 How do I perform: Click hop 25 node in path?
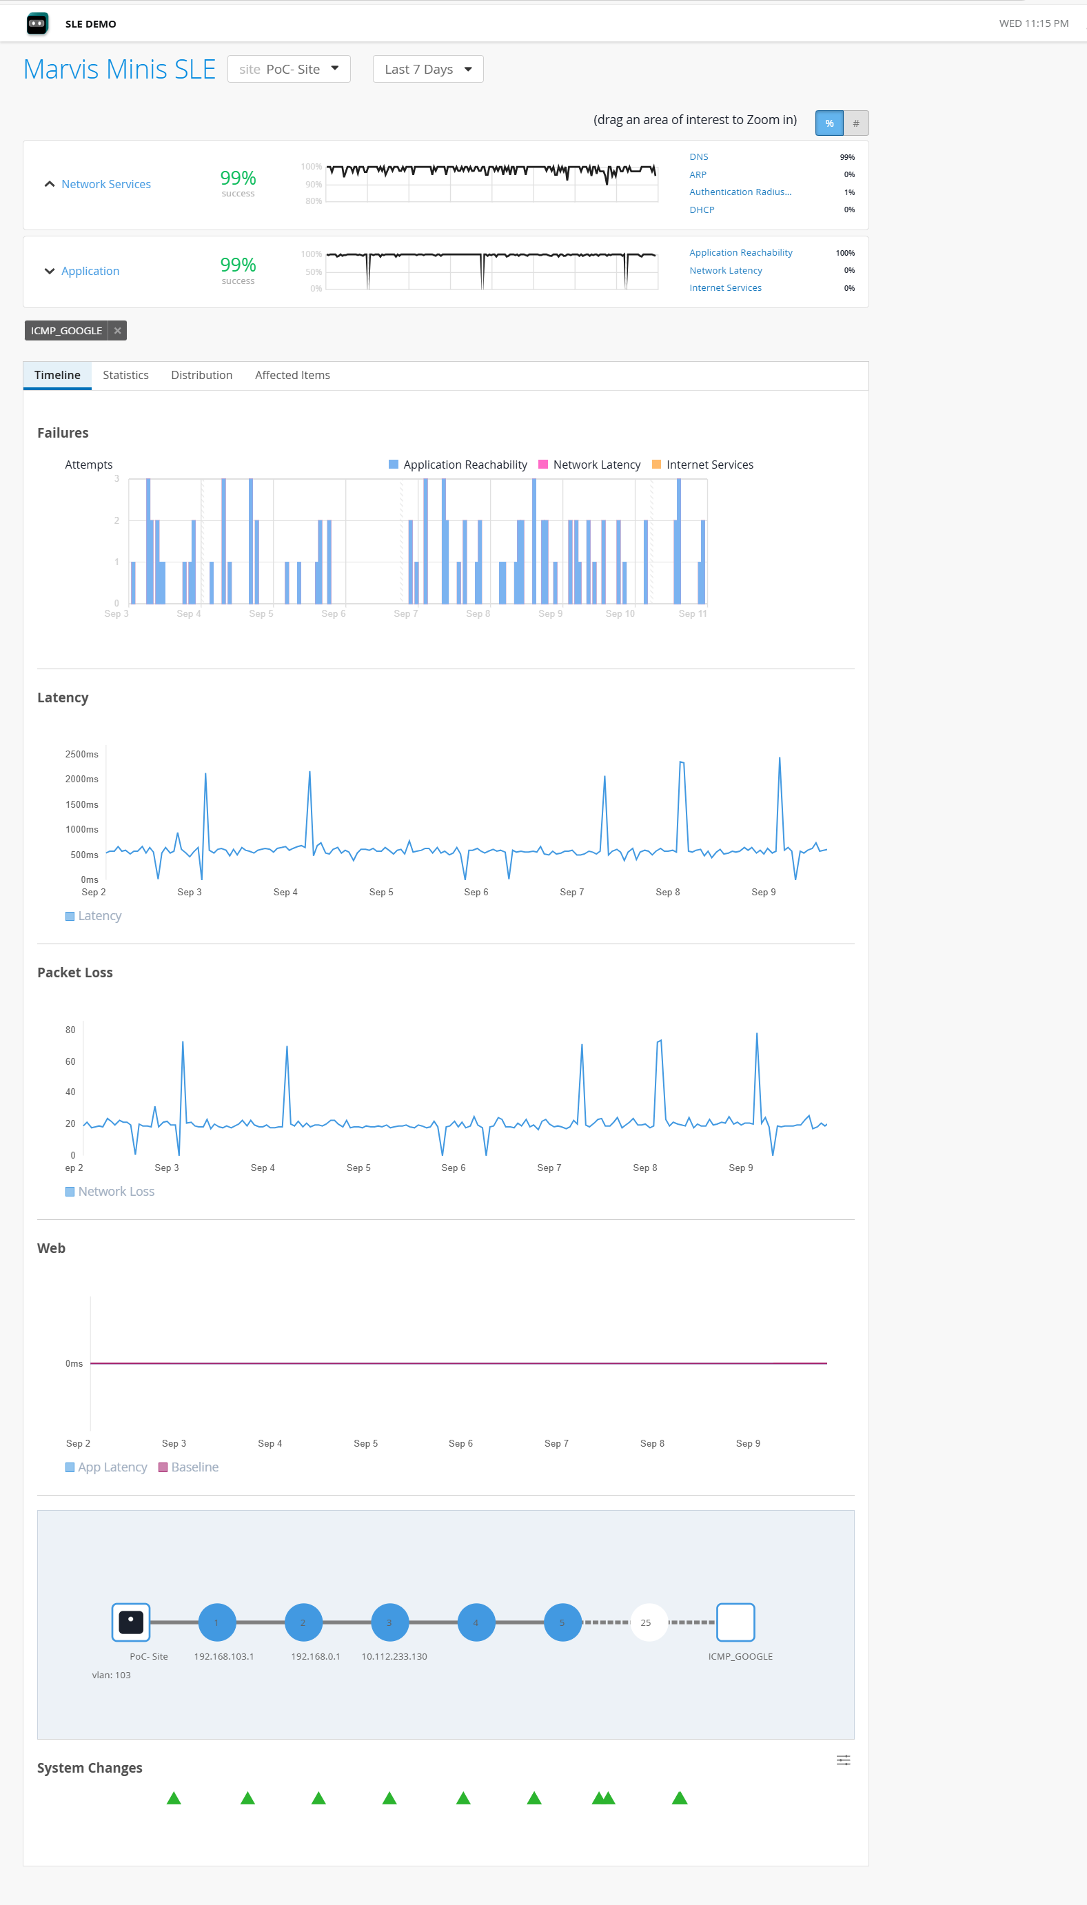pos(647,1622)
